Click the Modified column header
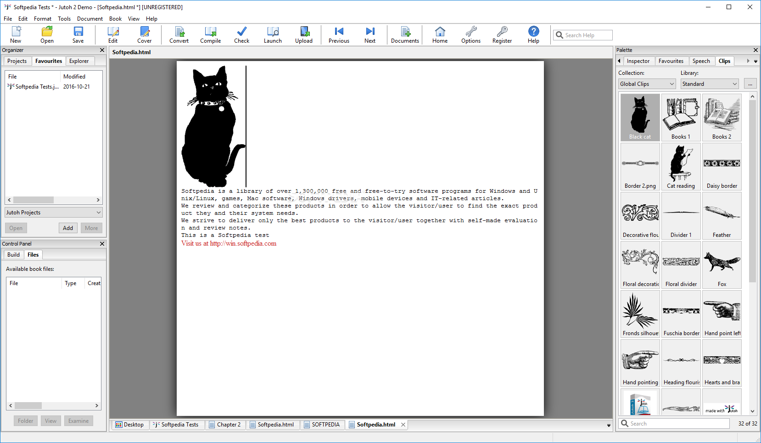 click(74, 77)
